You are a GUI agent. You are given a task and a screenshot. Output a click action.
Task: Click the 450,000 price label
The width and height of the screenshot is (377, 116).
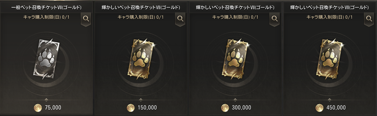pos(336,108)
